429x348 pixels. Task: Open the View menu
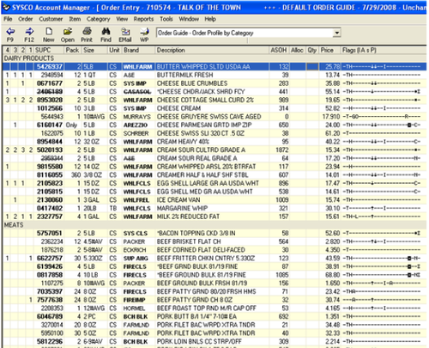(122, 19)
